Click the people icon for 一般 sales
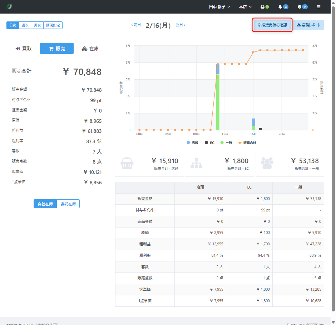336x325 pixels. point(267,163)
